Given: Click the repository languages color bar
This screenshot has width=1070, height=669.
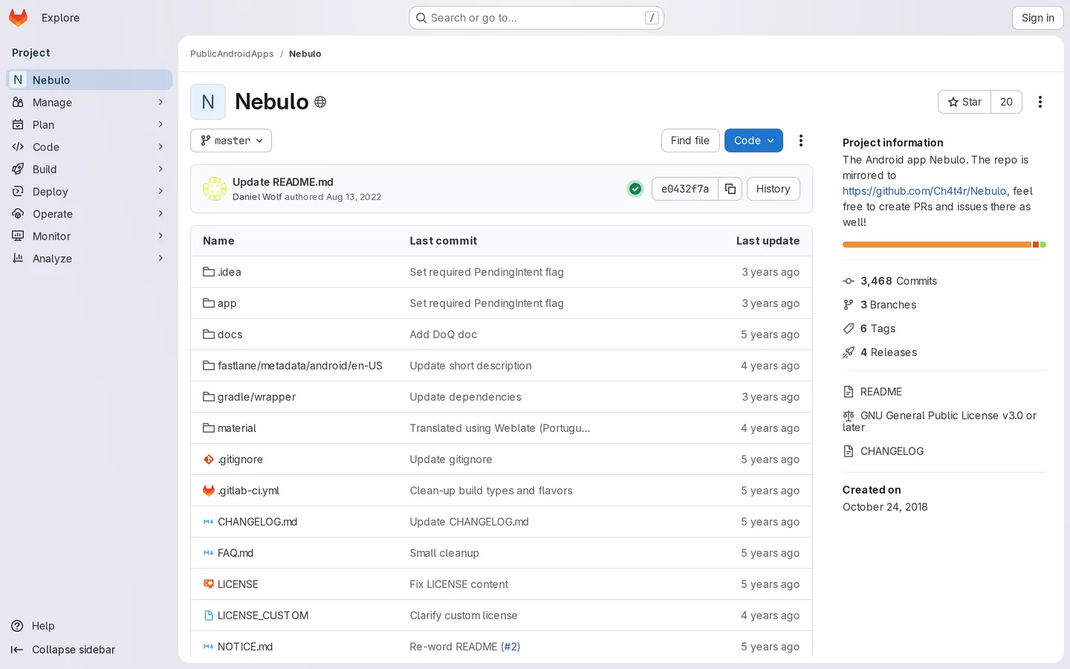Looking at the screenshot, I should 944,245.
